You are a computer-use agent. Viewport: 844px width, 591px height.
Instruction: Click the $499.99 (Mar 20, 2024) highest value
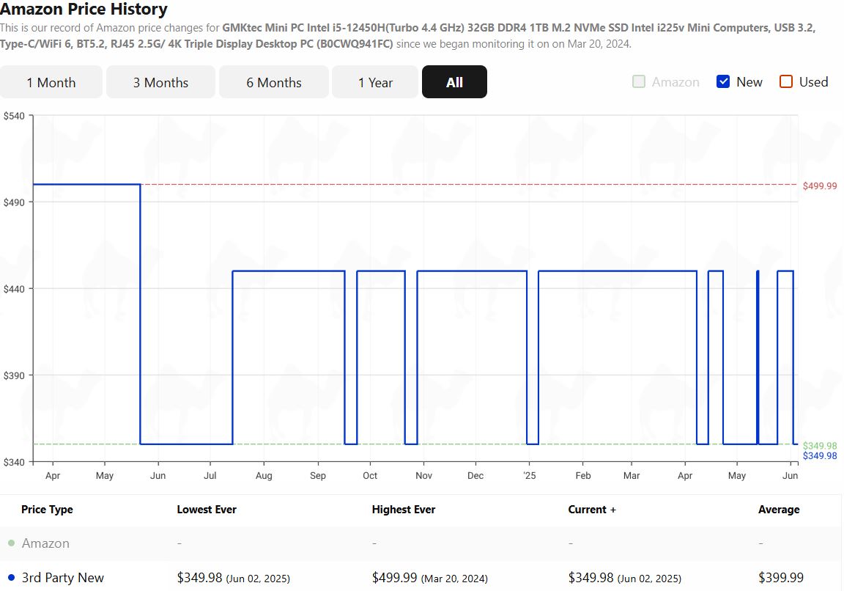click(430, 578)
